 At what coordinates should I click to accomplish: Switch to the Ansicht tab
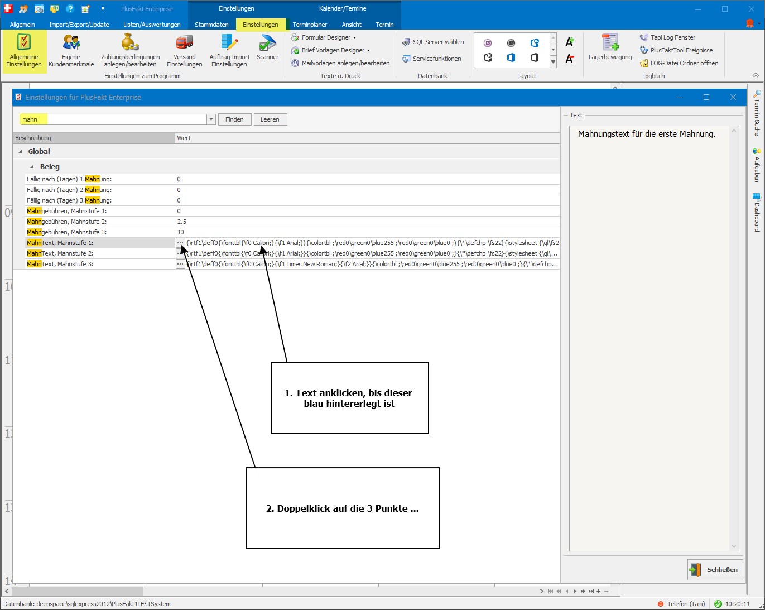click(x=352, y=25)
